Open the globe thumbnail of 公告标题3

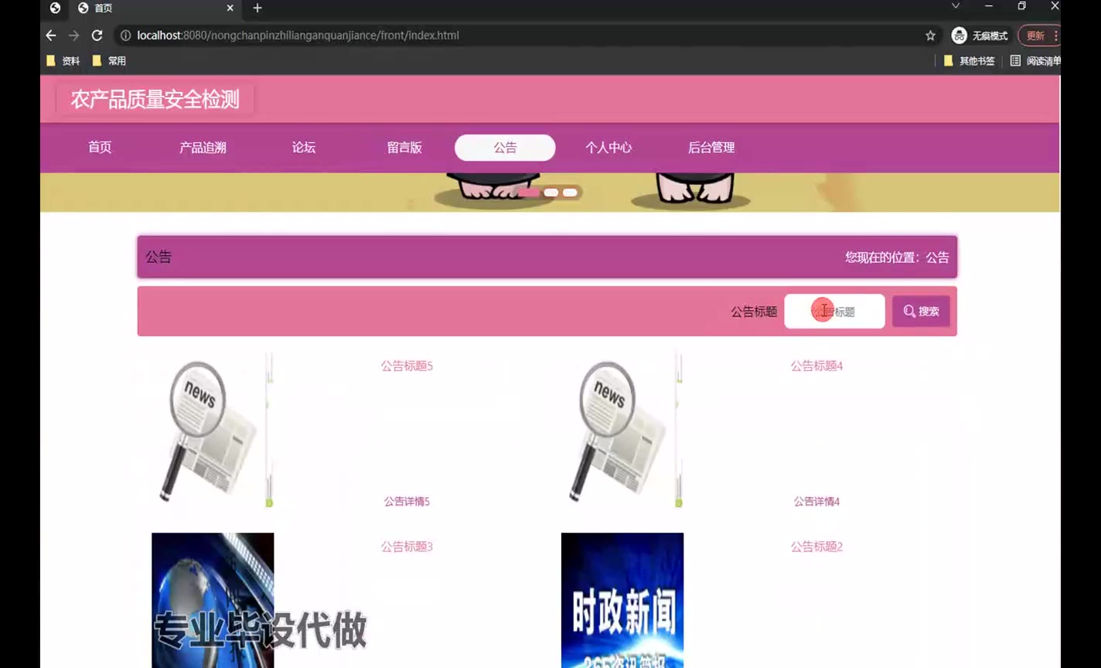coord(213,600)
